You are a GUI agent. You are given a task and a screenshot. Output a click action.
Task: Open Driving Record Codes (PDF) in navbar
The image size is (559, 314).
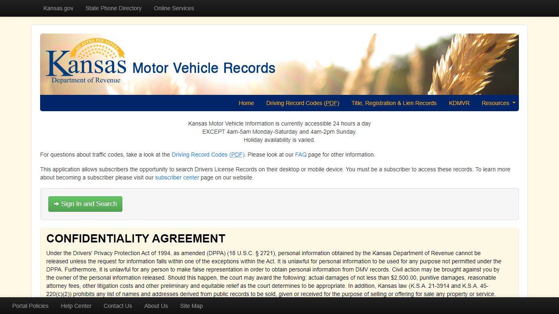pos(303,103)
